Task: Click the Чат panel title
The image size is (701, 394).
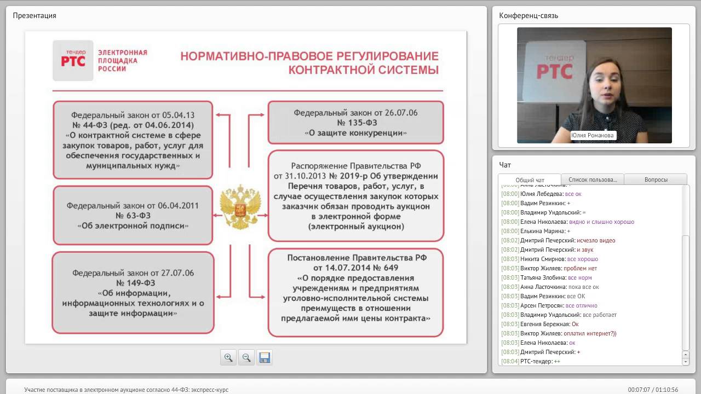Action: 505,165
